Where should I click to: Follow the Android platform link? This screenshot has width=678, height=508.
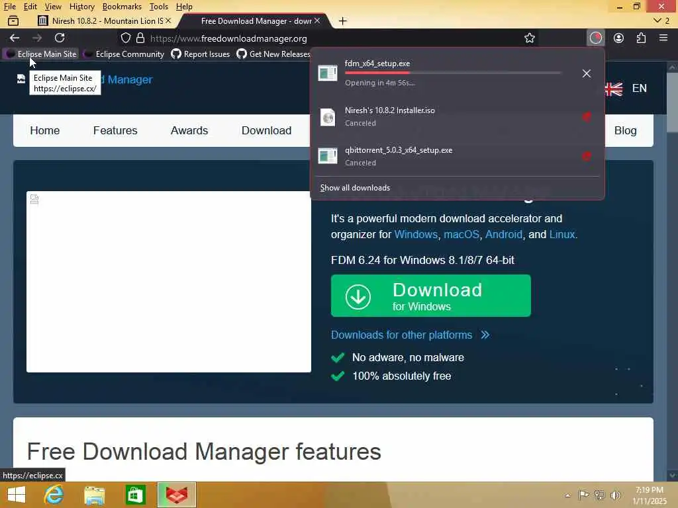(504, 234)
